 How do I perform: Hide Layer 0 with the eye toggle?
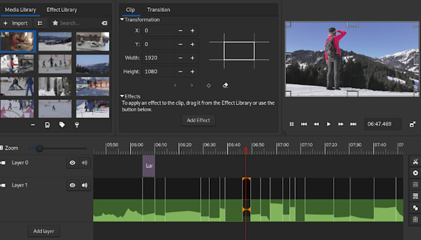click(72, 163)
